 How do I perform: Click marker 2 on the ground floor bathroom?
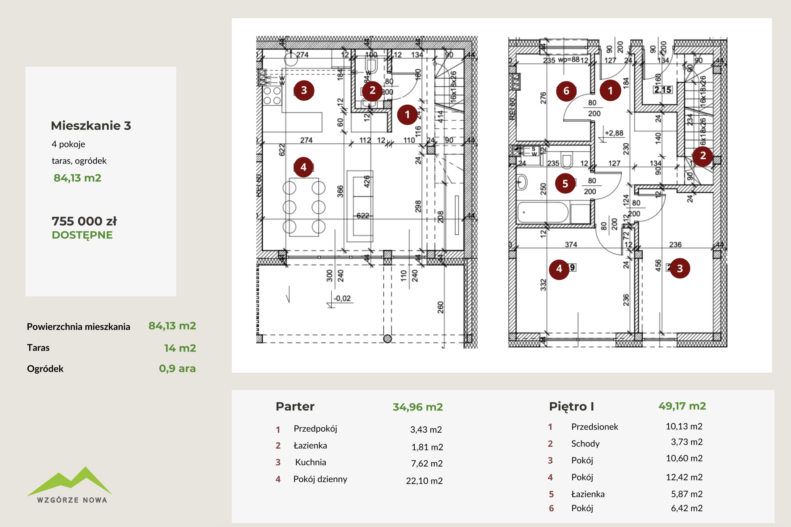pos(372,90)
